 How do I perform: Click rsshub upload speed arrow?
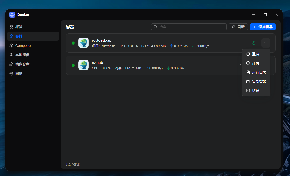click(x=147, y=68)
